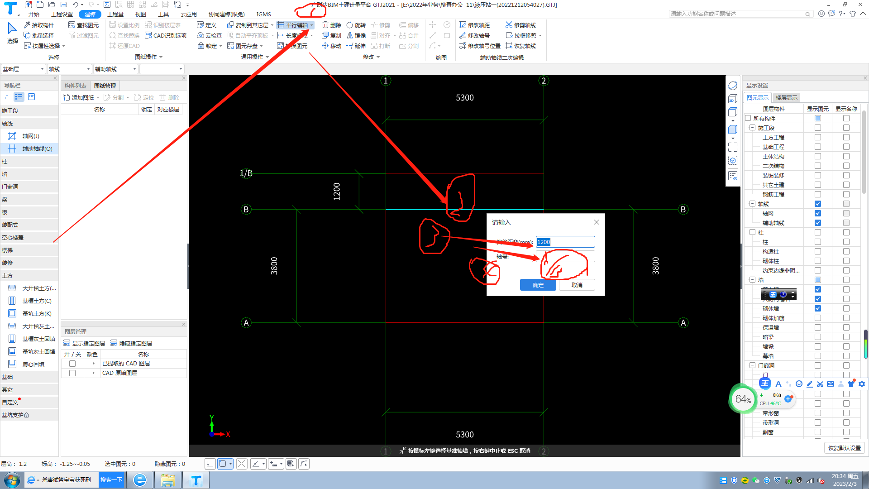Click 隐藏指定图层 hide layer tool
Viewport: 869px width, 489px height.
[131, 343]
